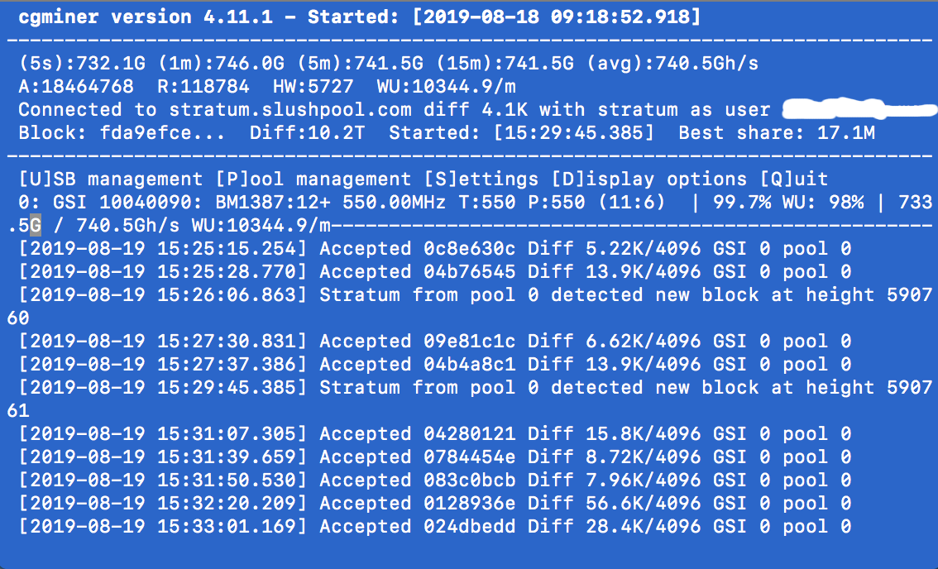Click the Accepted 04b76545 log entry
This screenshot has width=938, height=569.
click(x=435, y=271)
